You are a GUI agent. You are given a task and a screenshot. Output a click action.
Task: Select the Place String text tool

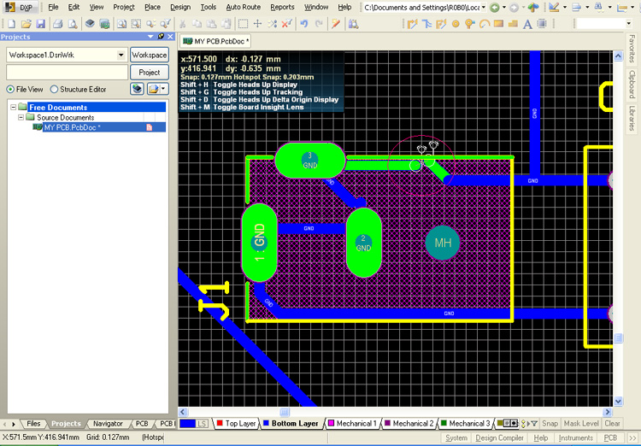[x=527, y=24]
